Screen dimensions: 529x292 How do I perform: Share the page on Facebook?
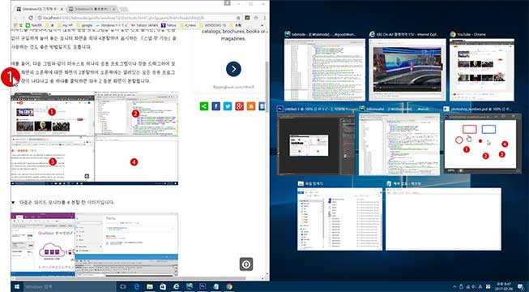pos(216,106)
